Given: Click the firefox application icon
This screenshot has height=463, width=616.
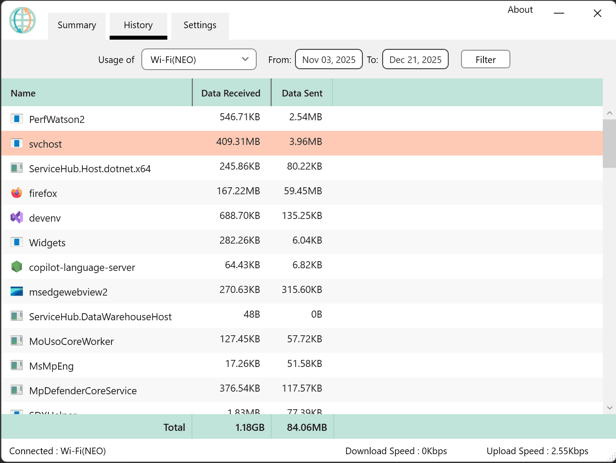Looking at the screenshot, I should coord(16,193).
